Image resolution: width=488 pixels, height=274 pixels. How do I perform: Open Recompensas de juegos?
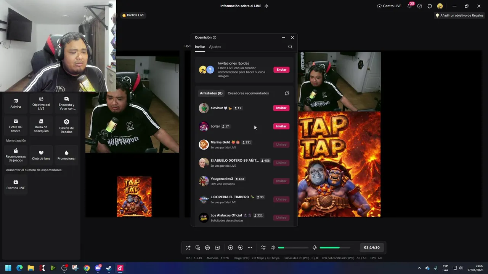(x=16, y=155)
